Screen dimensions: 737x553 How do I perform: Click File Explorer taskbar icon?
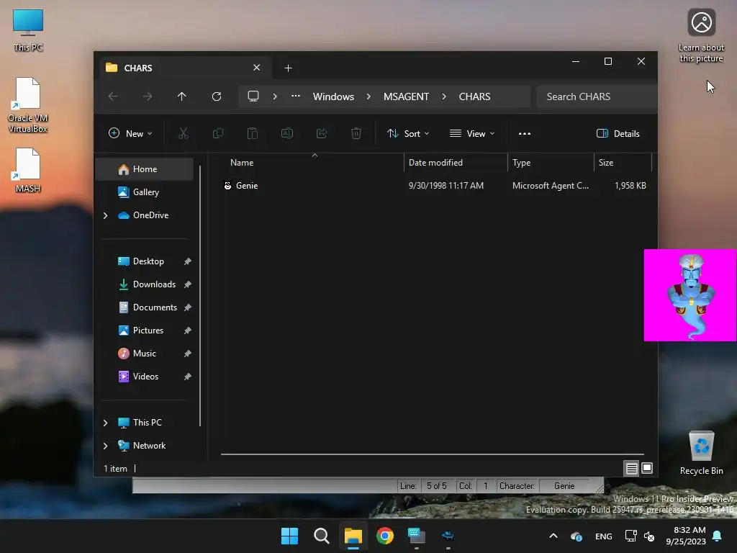click(x=353, y=536)
